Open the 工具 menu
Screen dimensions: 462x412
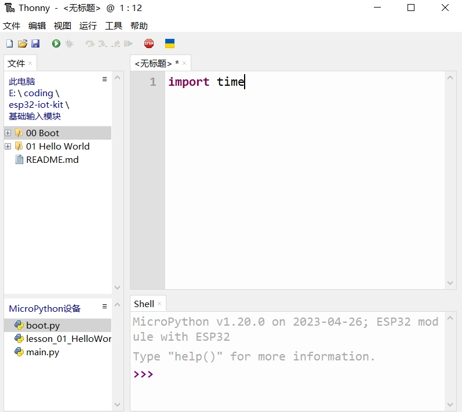[x=114, y=26]
